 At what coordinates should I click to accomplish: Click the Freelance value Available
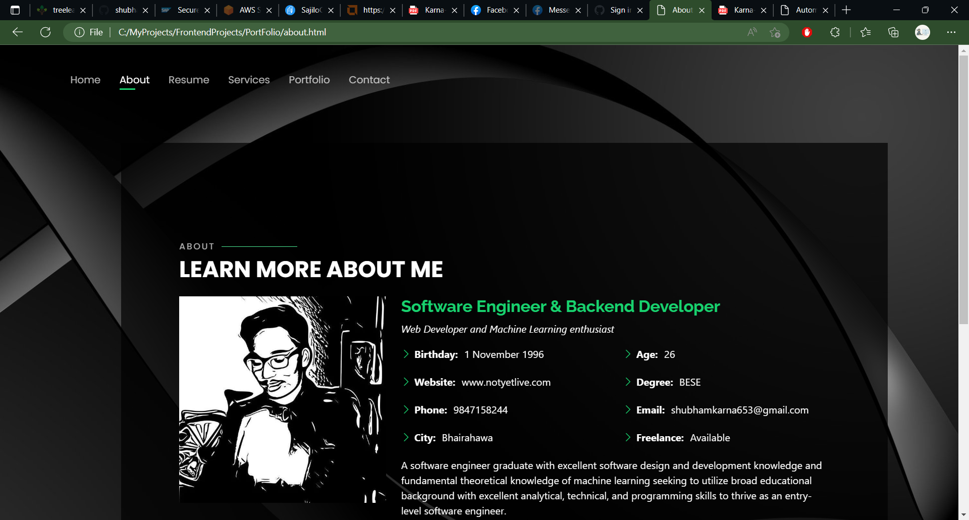click(x=710, y=438)
